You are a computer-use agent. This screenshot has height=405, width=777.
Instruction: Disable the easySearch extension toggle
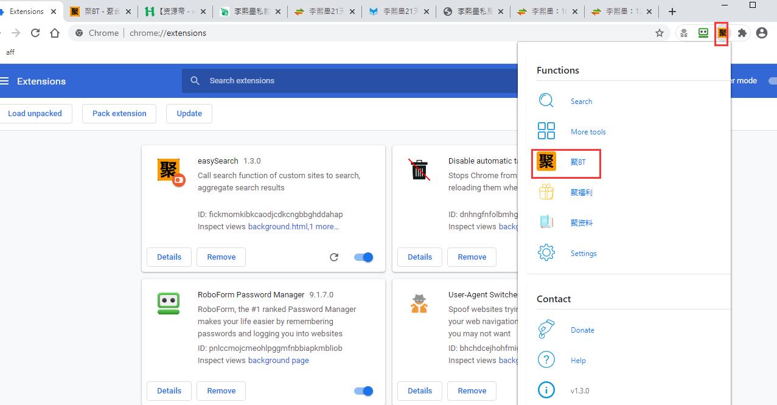tap(364, 257)
